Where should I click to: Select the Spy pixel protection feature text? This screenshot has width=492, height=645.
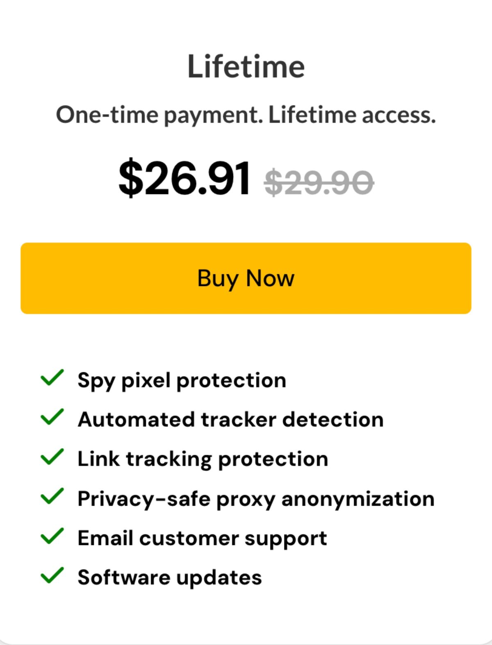click(182, 381)
